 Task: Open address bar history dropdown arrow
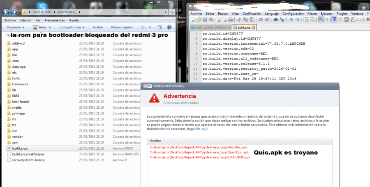[x=165, y=12]
